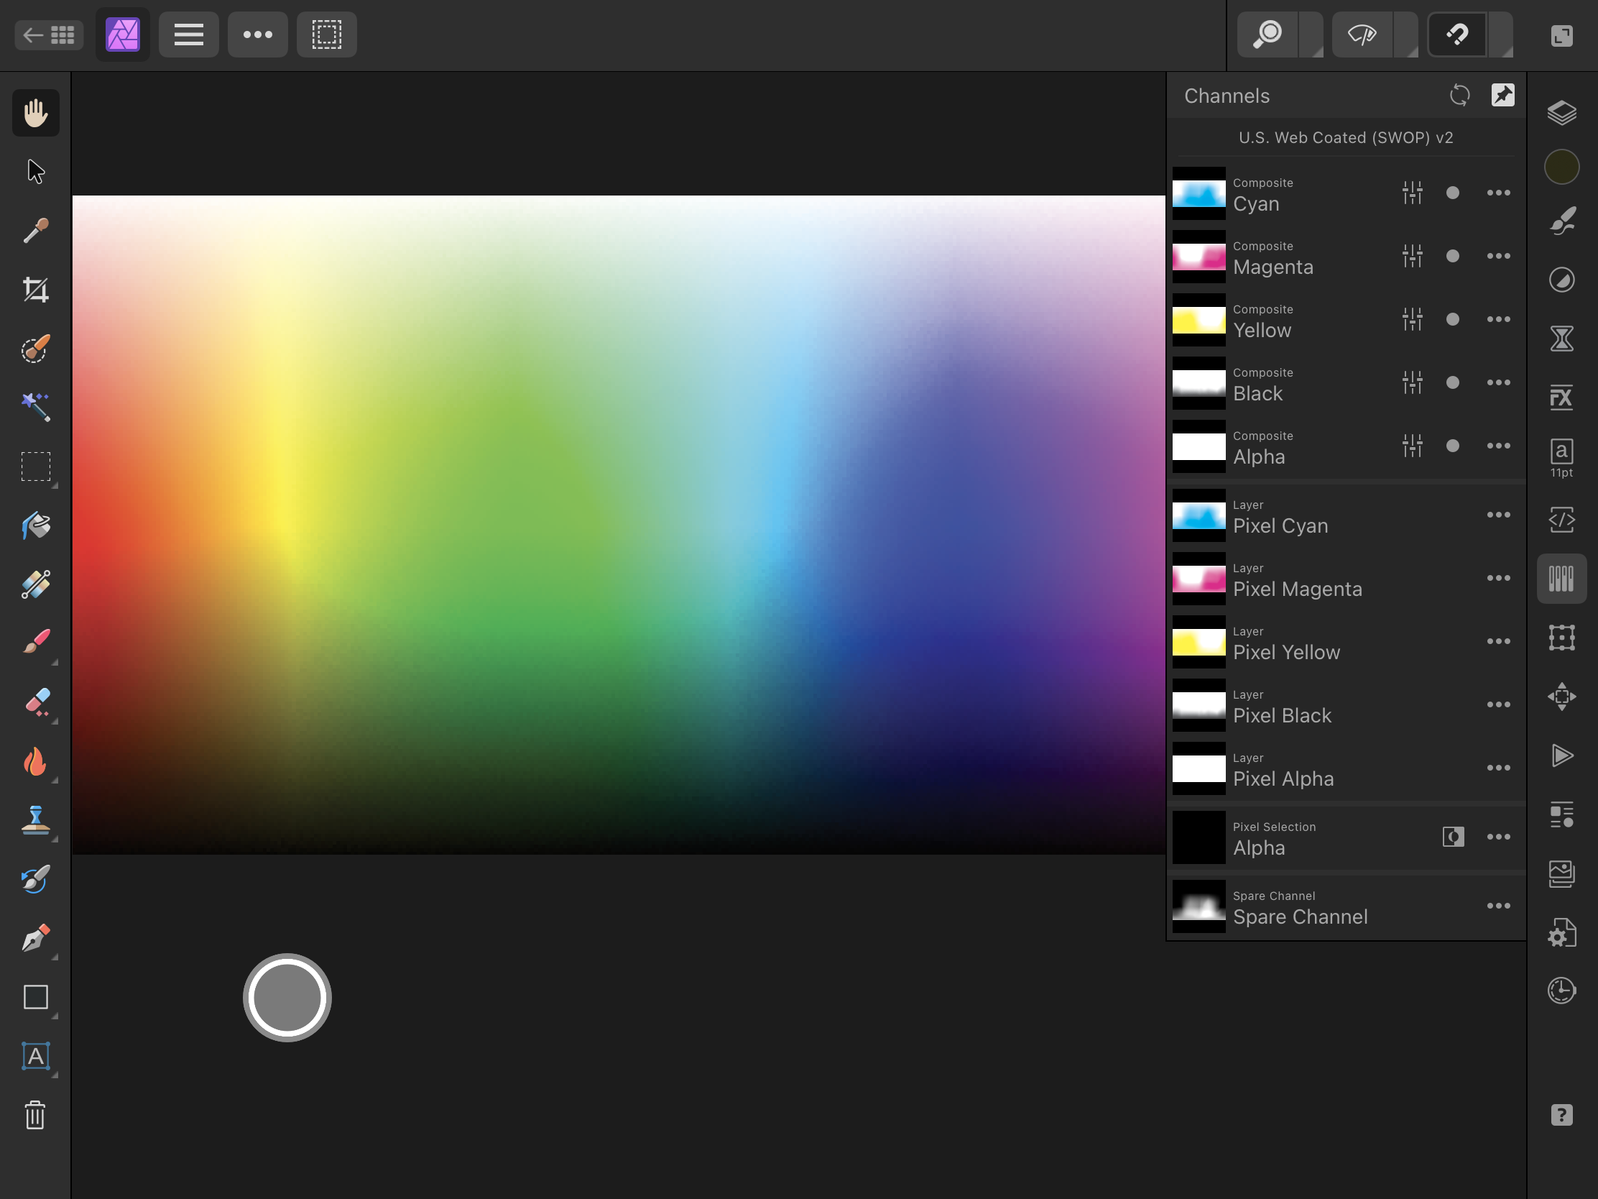The image size is (1598, 1199).
Task: Open the Brushes studio
Action: point(1561,221)
